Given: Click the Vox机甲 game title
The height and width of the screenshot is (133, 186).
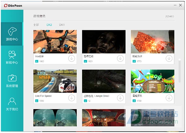Looking at the screenshot, I should click(39, 56).
